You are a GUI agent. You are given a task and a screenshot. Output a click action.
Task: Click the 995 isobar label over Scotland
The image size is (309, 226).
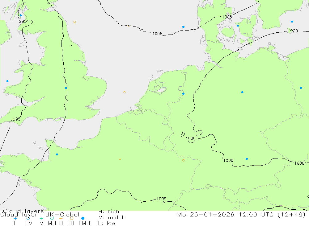click(x=23, y=21)
